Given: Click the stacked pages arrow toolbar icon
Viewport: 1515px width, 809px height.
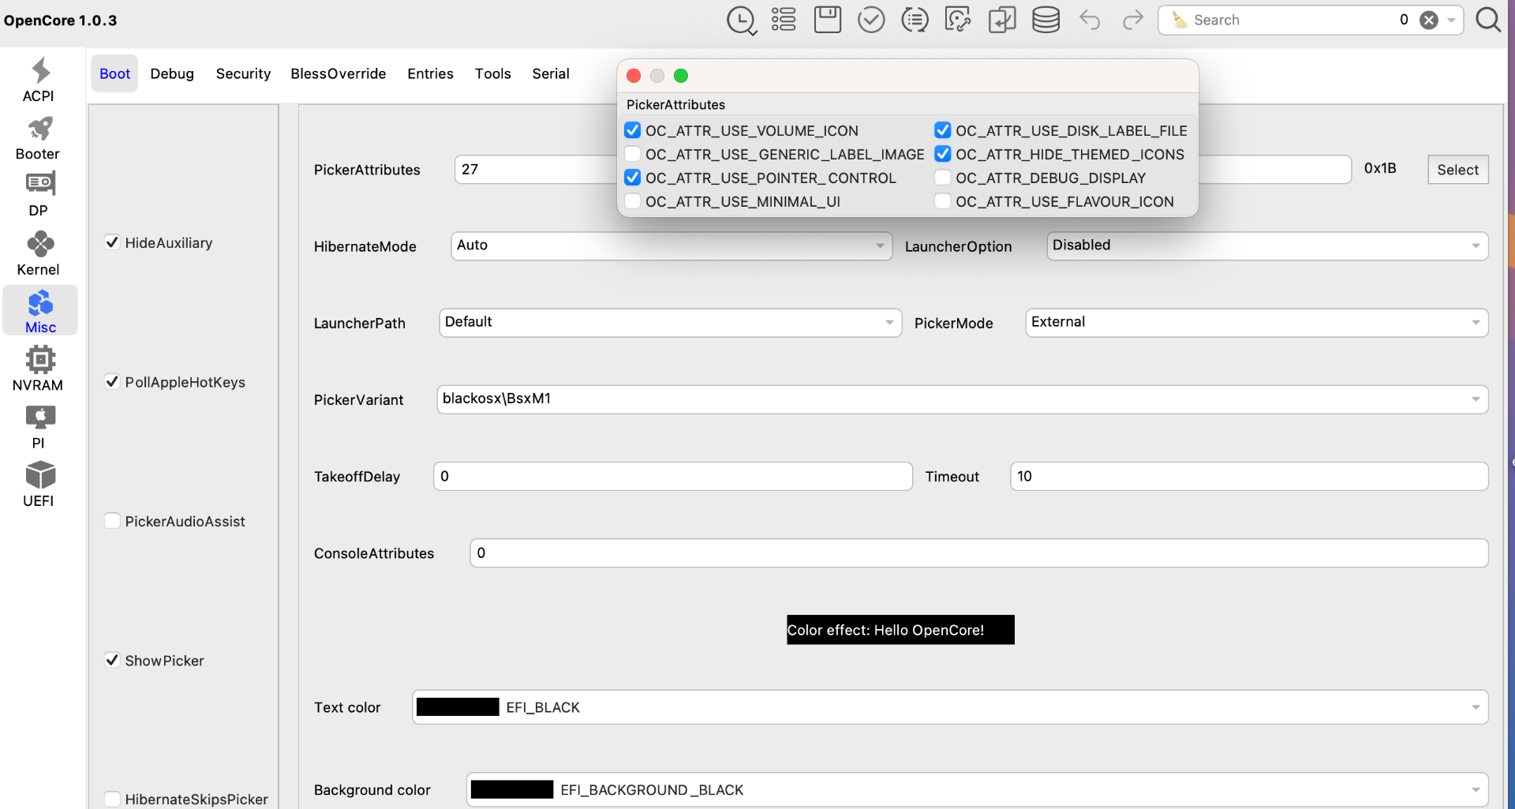Looking at the screenshot, I should point(1002,20).
